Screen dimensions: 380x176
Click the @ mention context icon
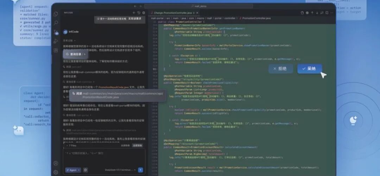click(85, 170)
